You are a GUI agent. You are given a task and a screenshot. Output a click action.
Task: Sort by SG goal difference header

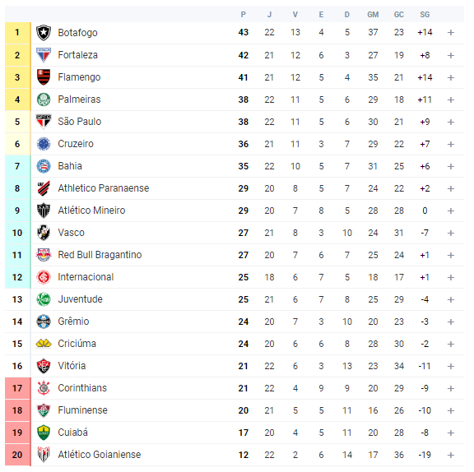pyautogui.click(x=425, y=15)
